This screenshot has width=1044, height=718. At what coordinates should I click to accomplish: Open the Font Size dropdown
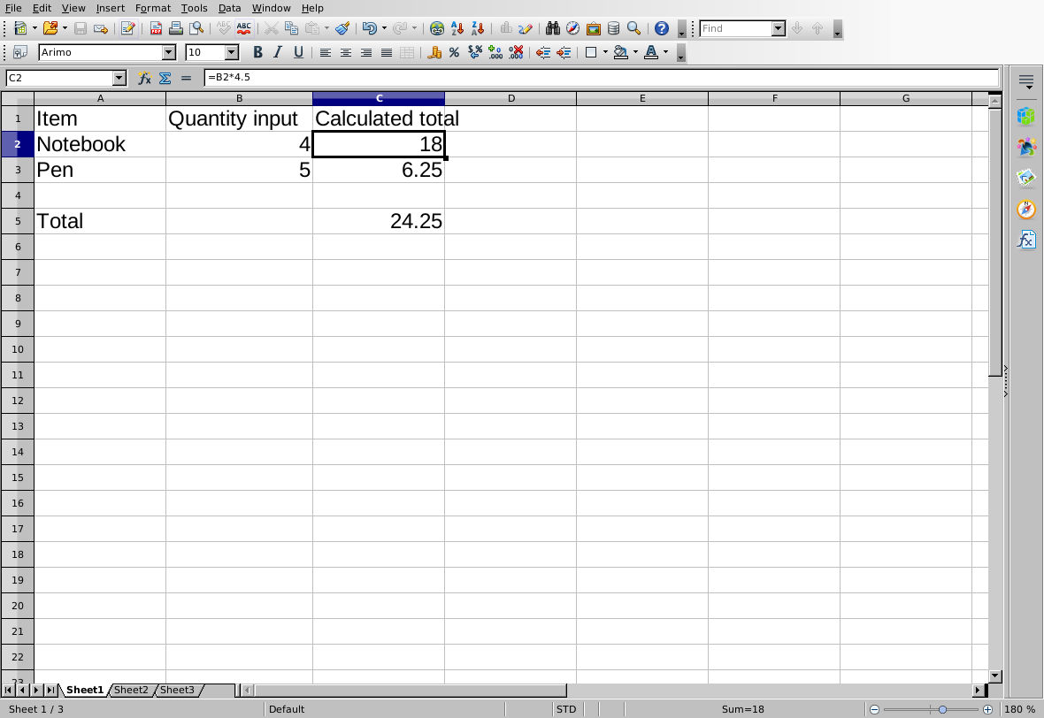point(232,52)
